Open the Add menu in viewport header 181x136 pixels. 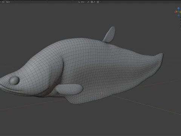tap(3, 2)
